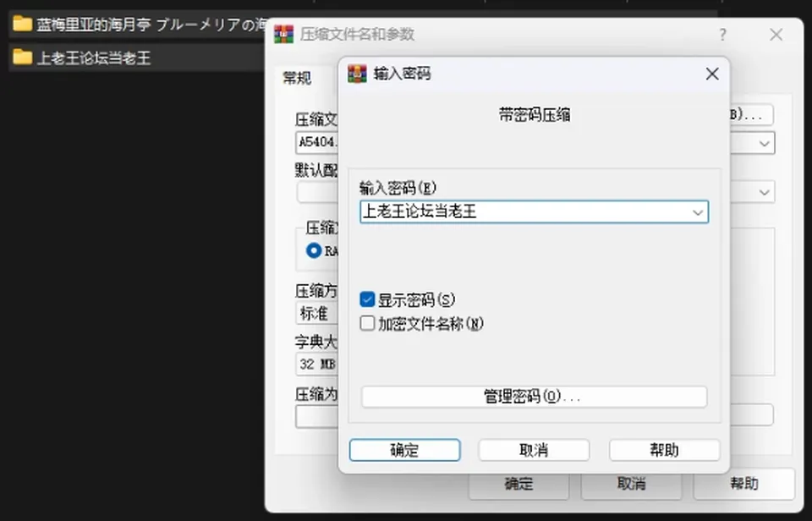
Task: Enable the 加密文件名称 checkbox
Action: tap(367, 323)
